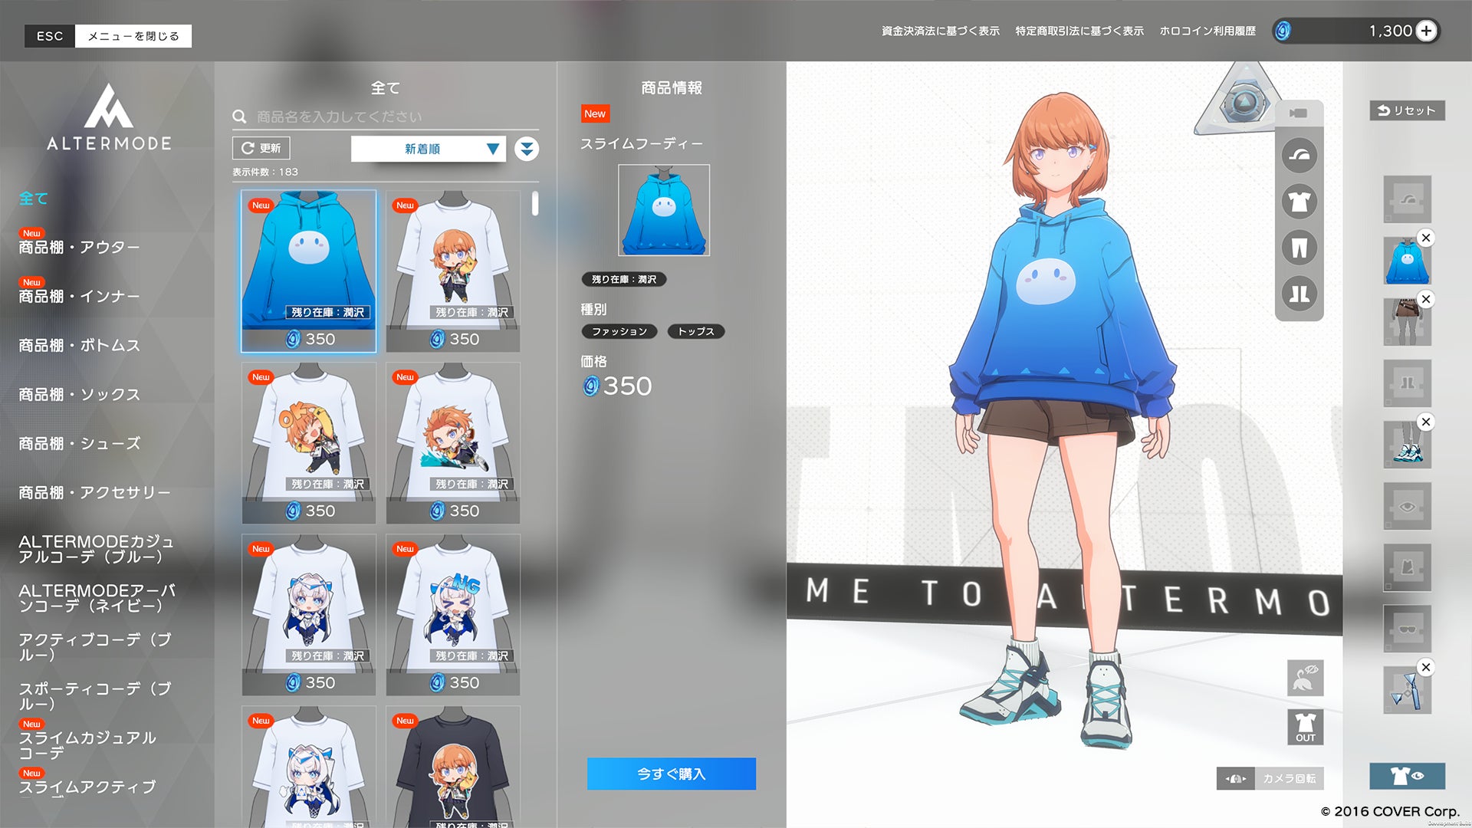Select the empty eye slot

click(x=1407, y=506)
